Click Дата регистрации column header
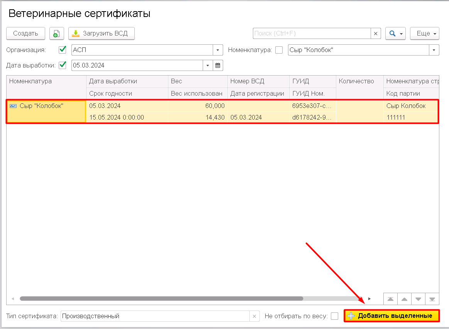Viewport: 449px width, 329px height. [258, 94]
